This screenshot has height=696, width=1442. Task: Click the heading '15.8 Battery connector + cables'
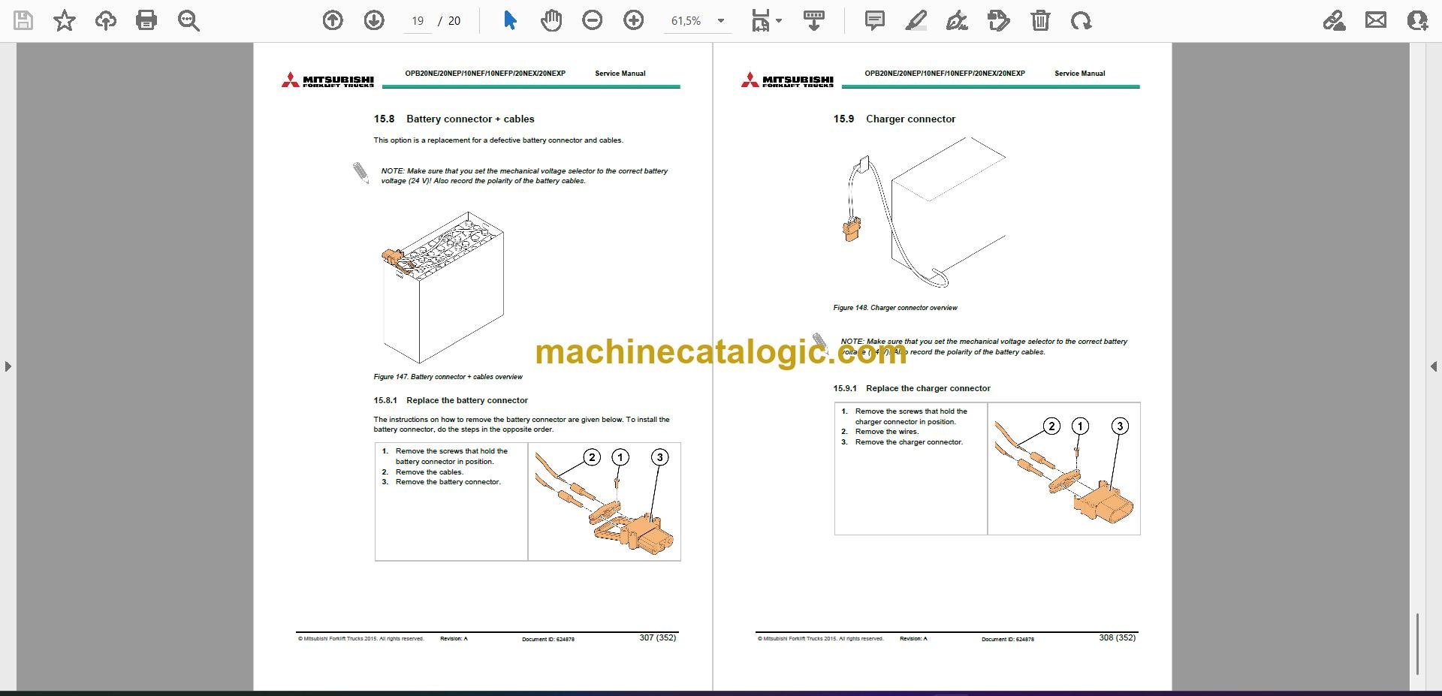point(454,119)
